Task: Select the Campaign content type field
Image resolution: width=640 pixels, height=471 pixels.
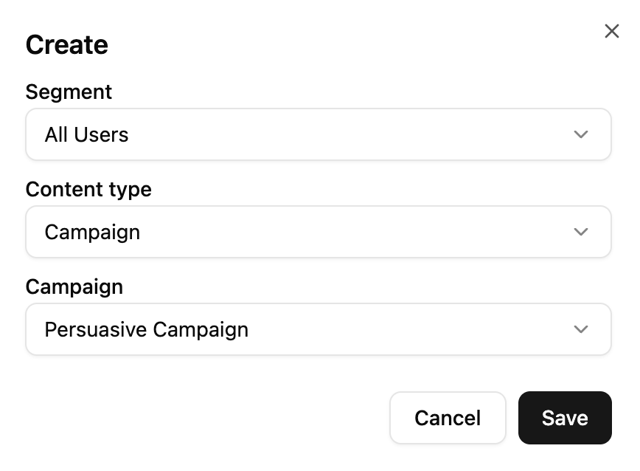Action: pos(319,232)
